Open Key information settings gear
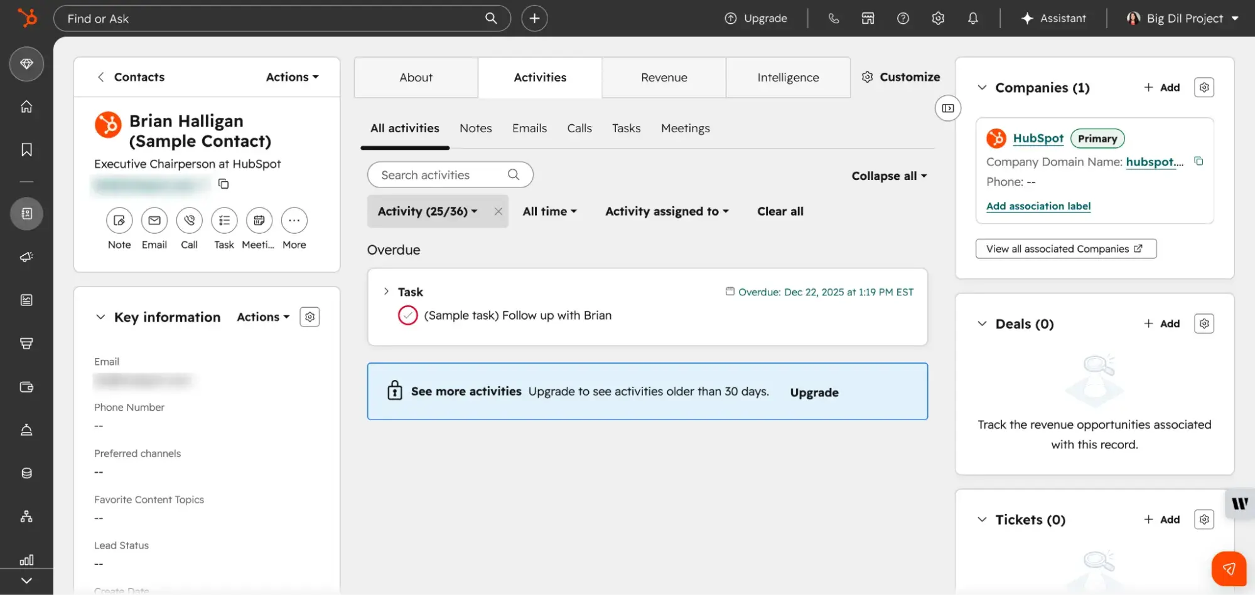The width and height of the screenshot is (1255, 595). coord(310,317)
